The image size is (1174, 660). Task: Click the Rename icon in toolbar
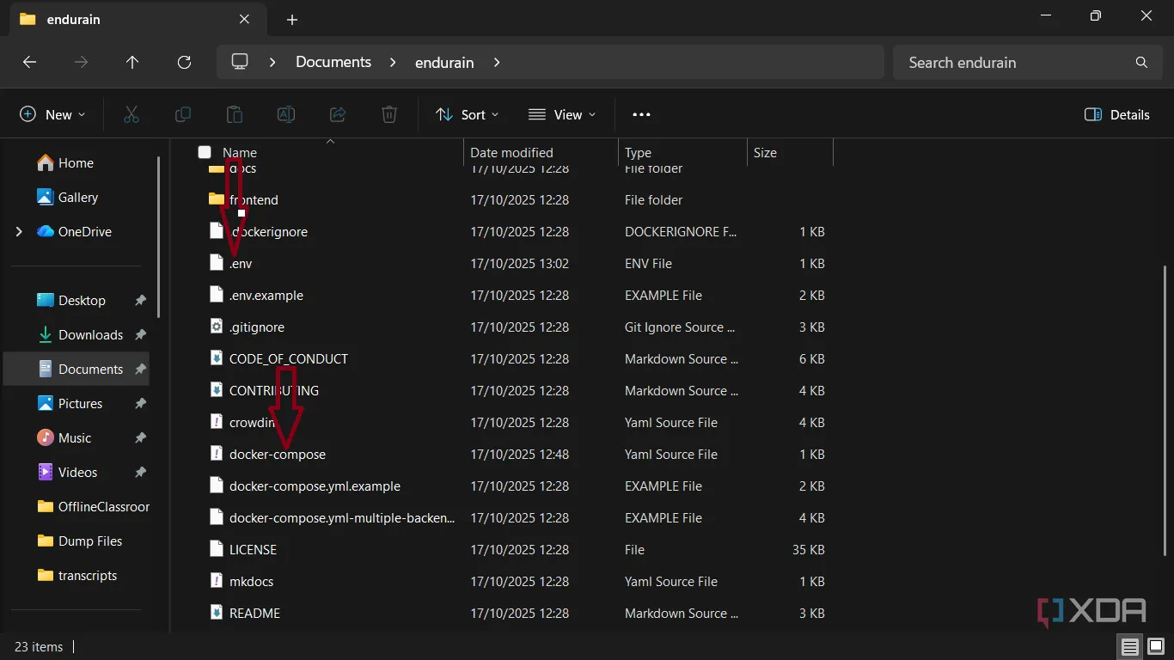click(x=286, y=114)
